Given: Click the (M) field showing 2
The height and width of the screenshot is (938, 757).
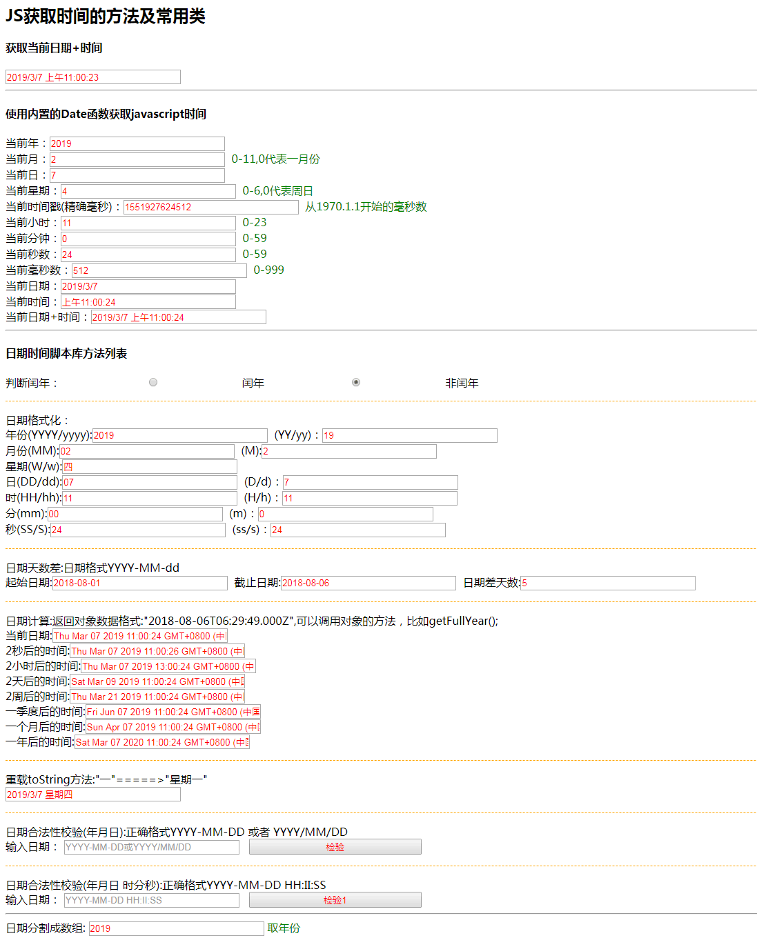Looking at the screenshot, I should tap(349, 451).
